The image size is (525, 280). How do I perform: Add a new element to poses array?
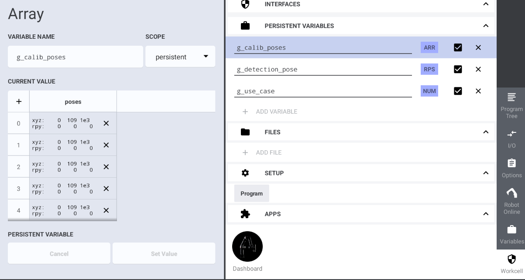click(19, 101)
